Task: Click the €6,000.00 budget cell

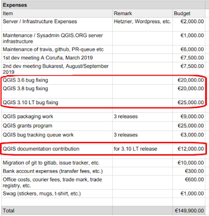Action: [189, 50]
